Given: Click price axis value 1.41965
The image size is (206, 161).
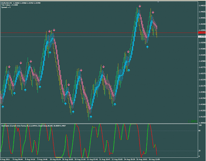Looking at the screenshot, I should [202, 92].
